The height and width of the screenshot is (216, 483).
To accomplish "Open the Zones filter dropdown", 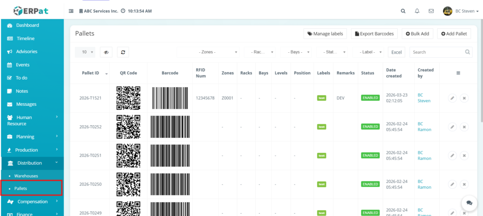I will pos(208,52).
